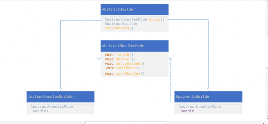Viewport: 268px width, 124px height.
Task: Click the inheritance arrowhead above SpaghettiBuilder
Action: click(208, 89)
